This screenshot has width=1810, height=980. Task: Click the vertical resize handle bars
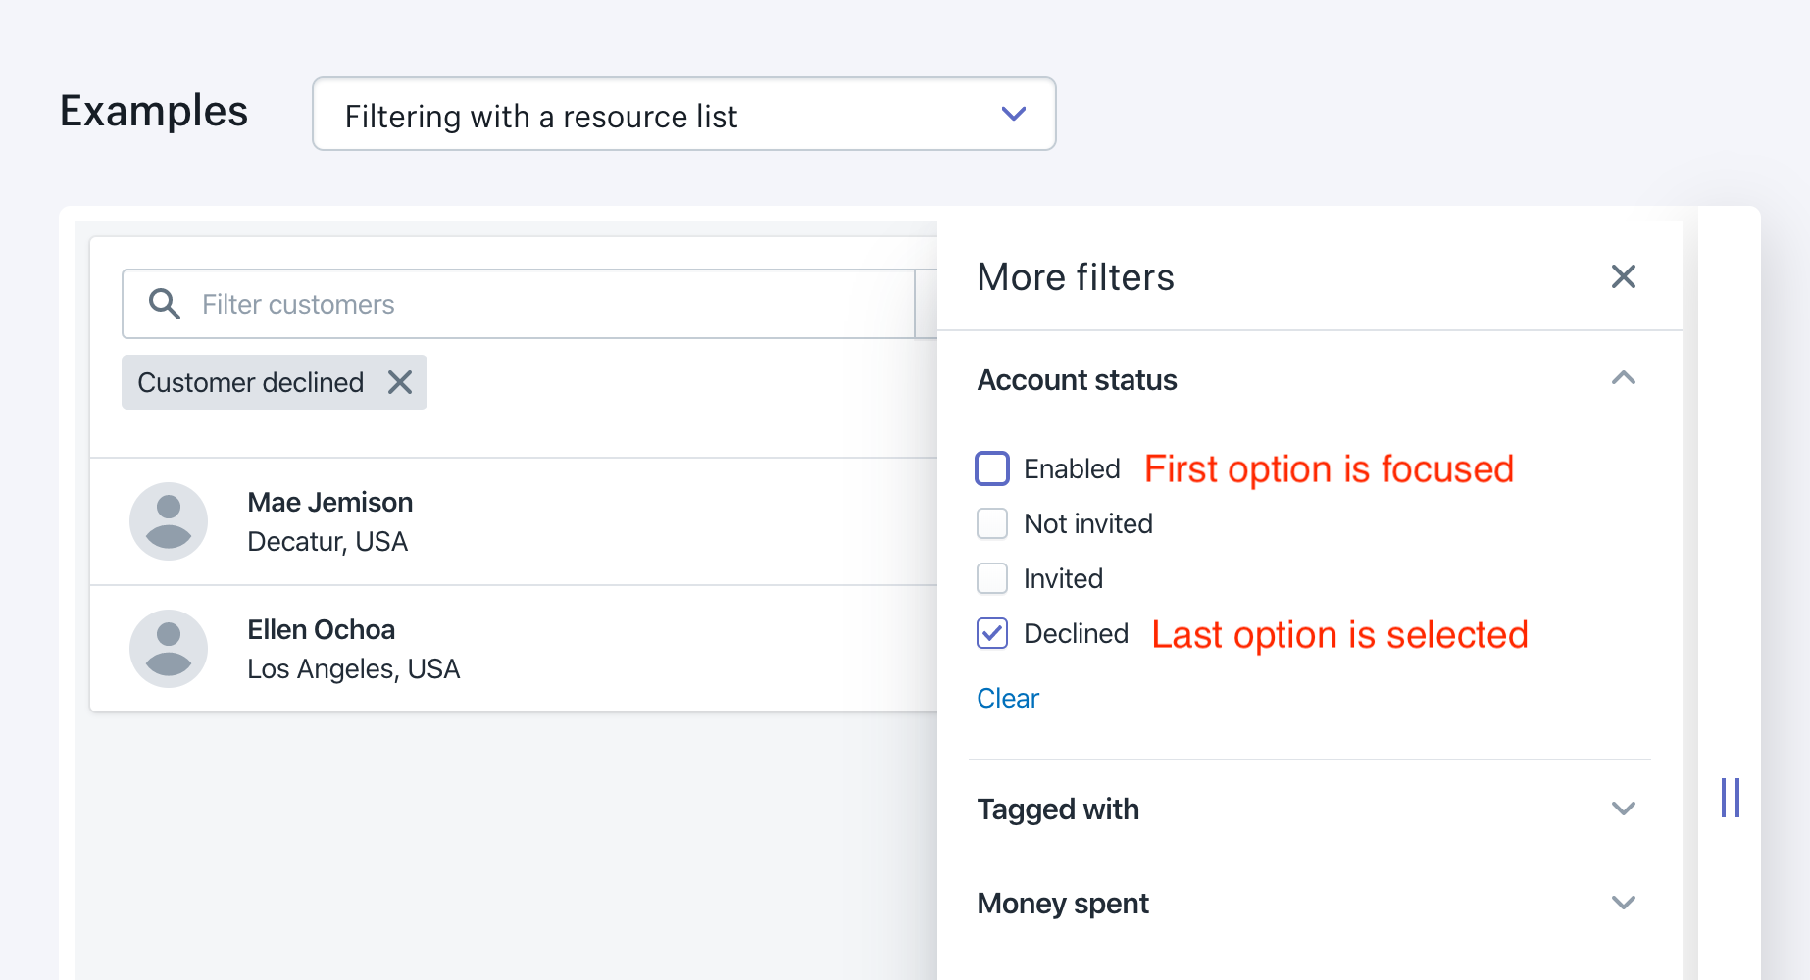coord(1731,798)
